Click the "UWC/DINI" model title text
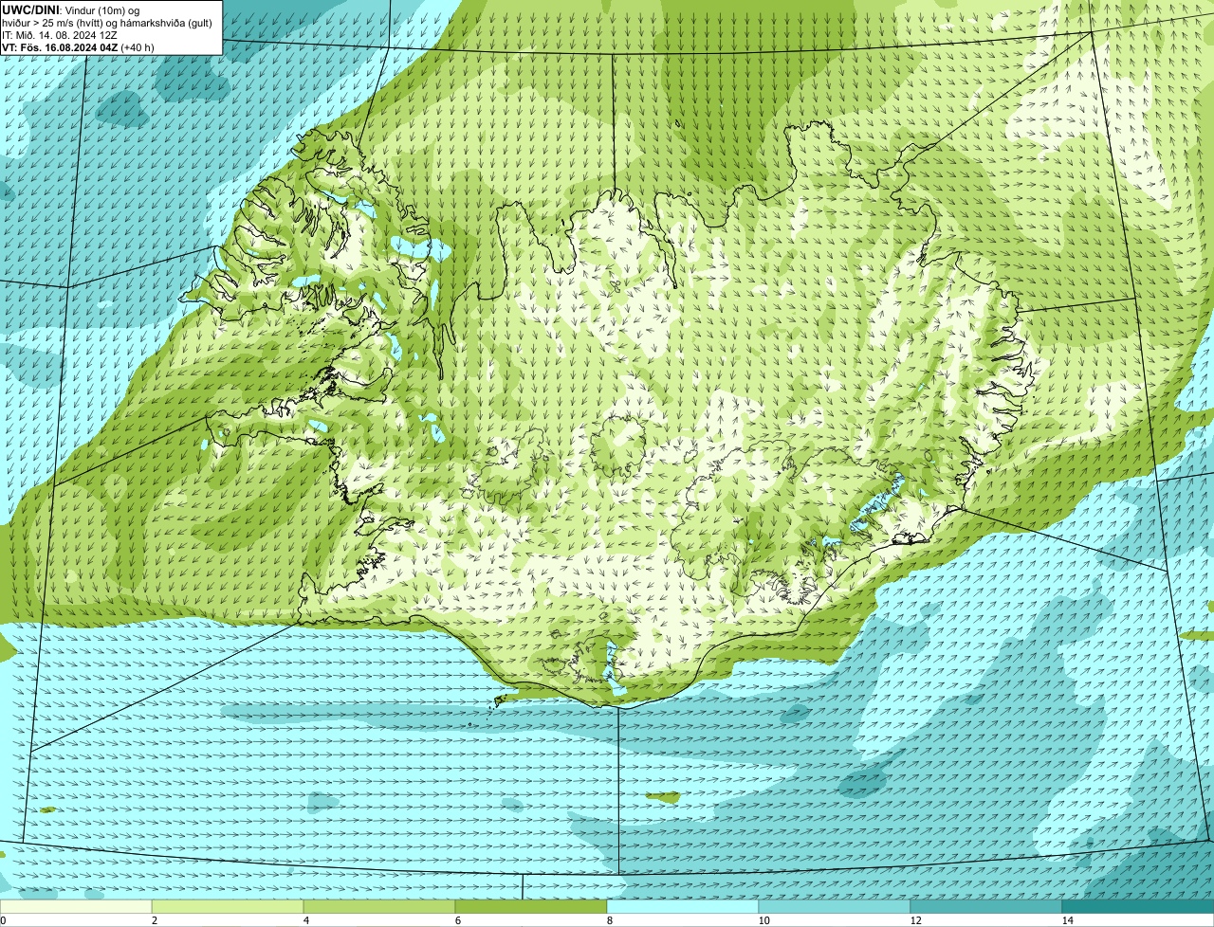 click(x=30, y=9)
